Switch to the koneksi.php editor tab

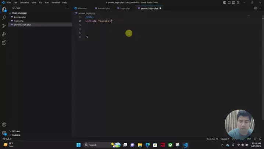click(103, 8)
